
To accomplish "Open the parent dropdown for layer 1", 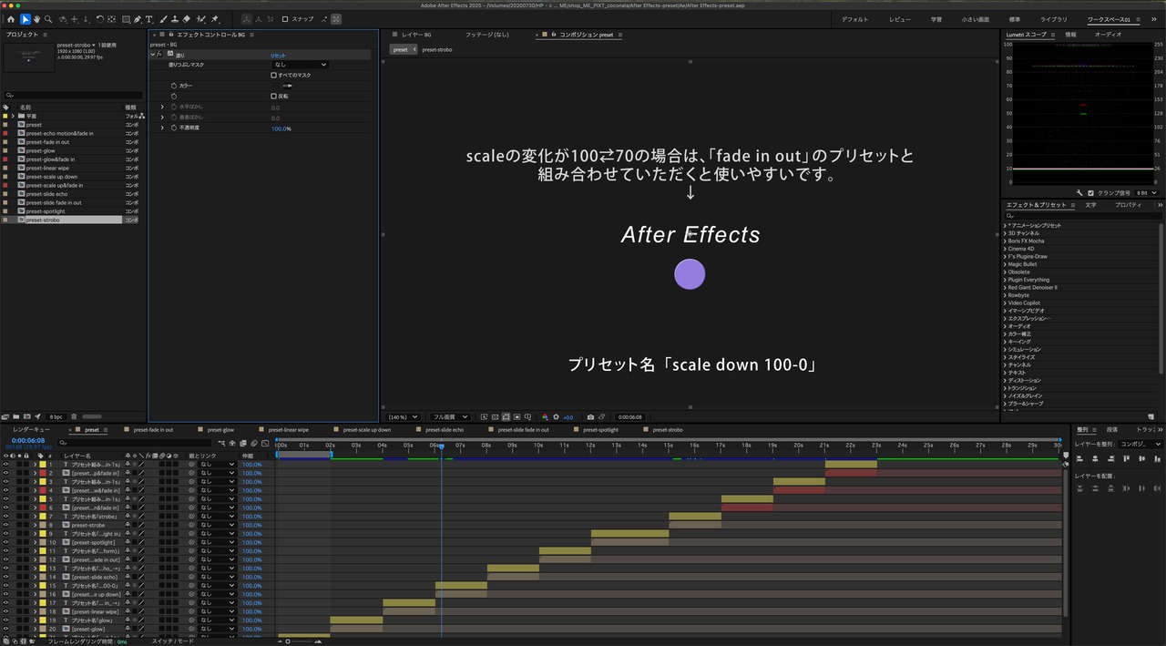I will 218,465.
